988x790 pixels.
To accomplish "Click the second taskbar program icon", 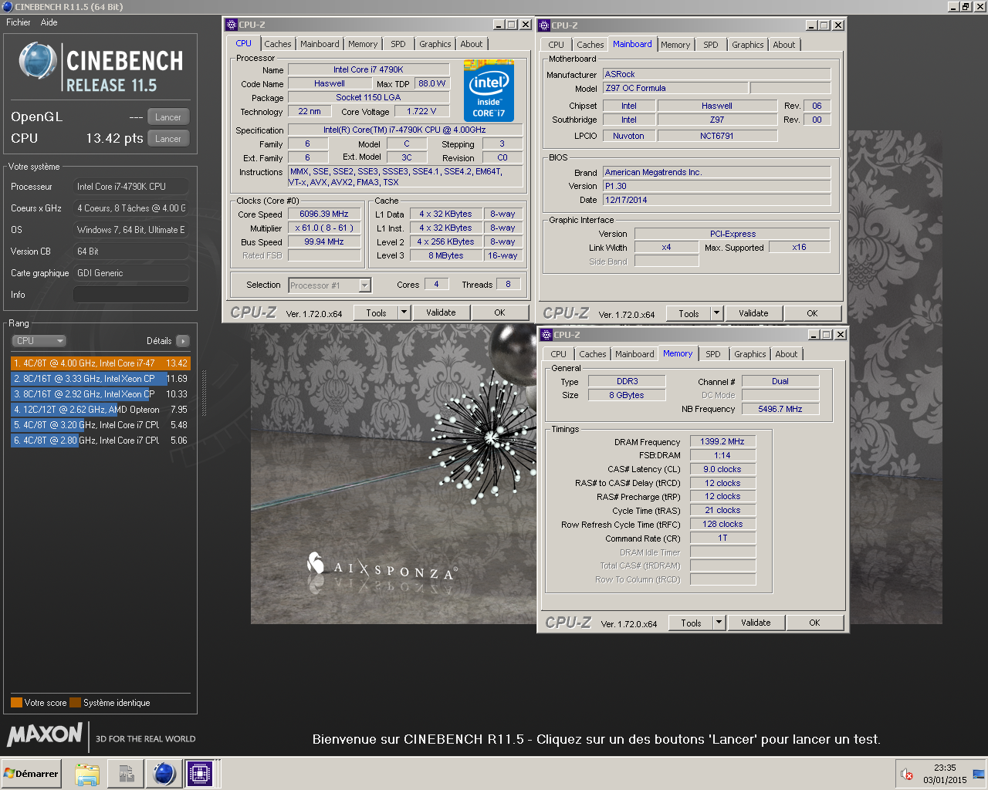I will click(x=126, y=774).
